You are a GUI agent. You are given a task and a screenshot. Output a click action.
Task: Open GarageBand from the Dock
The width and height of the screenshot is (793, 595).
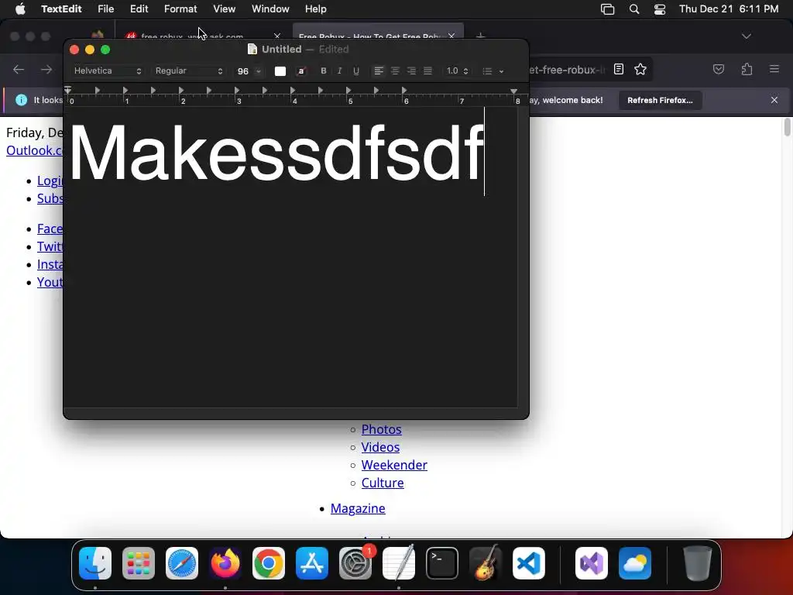tap(486, 563)
